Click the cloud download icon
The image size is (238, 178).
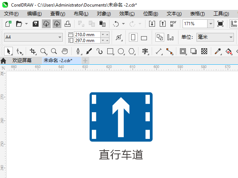pos(46,24)
